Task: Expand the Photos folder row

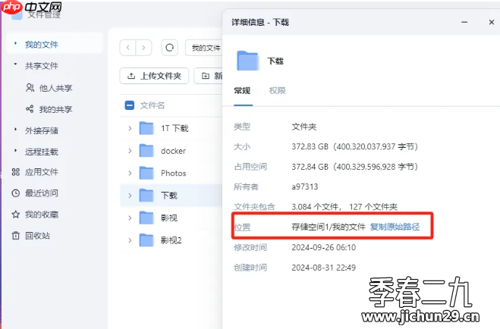Action: pos(130,173)
